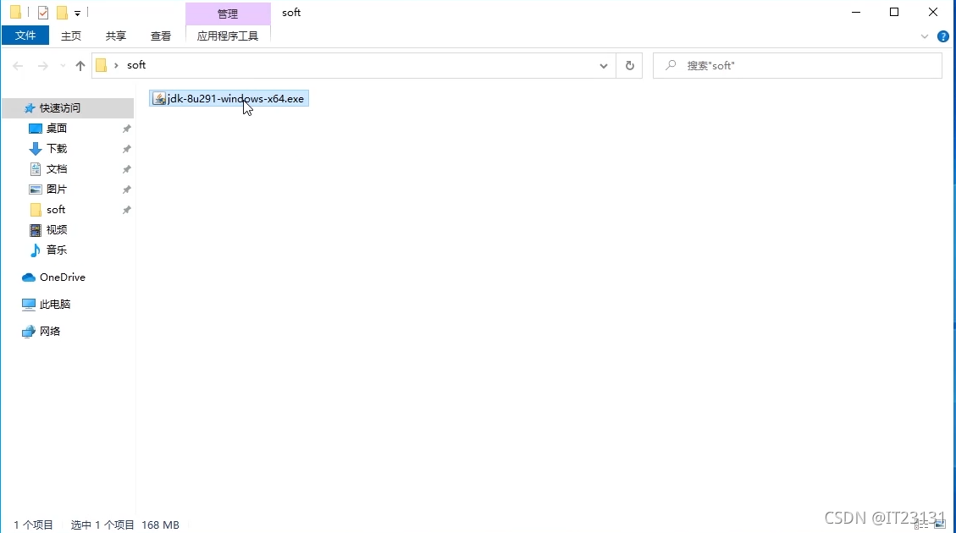Open soft folder in navigation pane
956x533 pixels.
click(56, 210)
